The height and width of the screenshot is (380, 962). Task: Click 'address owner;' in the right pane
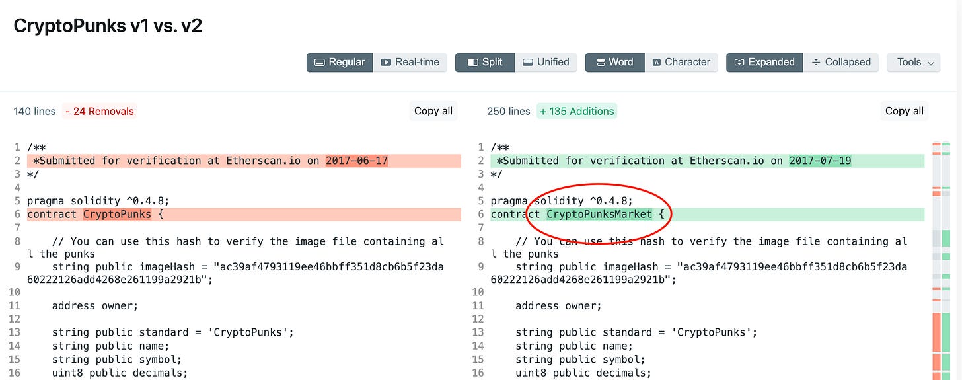558,306
